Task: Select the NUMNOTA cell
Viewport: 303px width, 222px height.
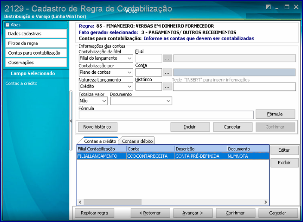Action: point(248,156)
